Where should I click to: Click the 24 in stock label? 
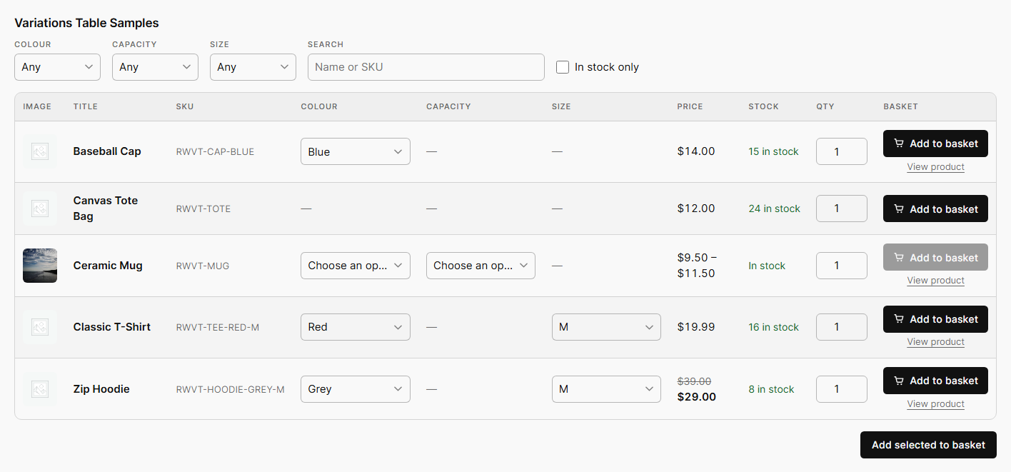click(x=775, y=209)
